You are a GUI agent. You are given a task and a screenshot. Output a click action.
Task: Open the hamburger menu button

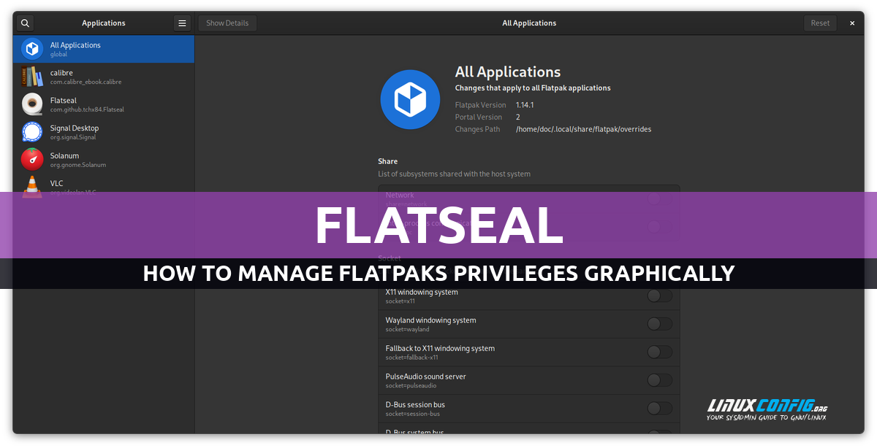[182, 23]
